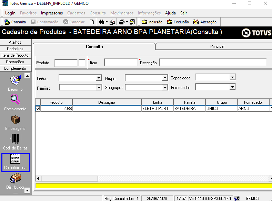Click the Descrição column header
The image size is (272, 201).
point(107,102)
